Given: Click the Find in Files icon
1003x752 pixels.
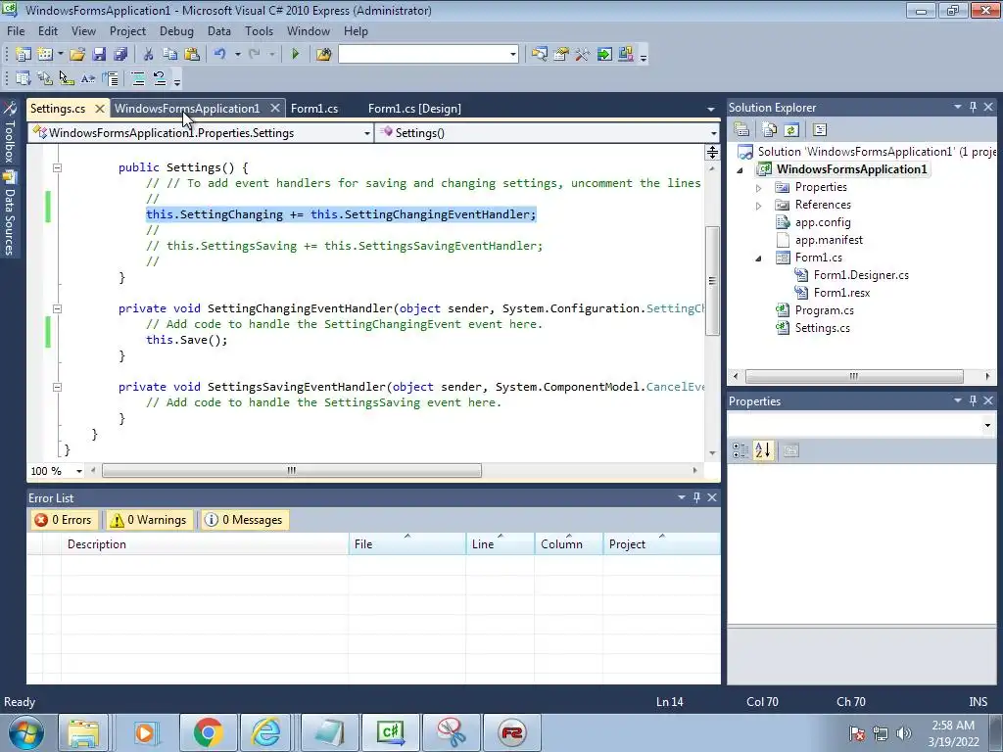Looking at the screenshot, I should (323, 55).
